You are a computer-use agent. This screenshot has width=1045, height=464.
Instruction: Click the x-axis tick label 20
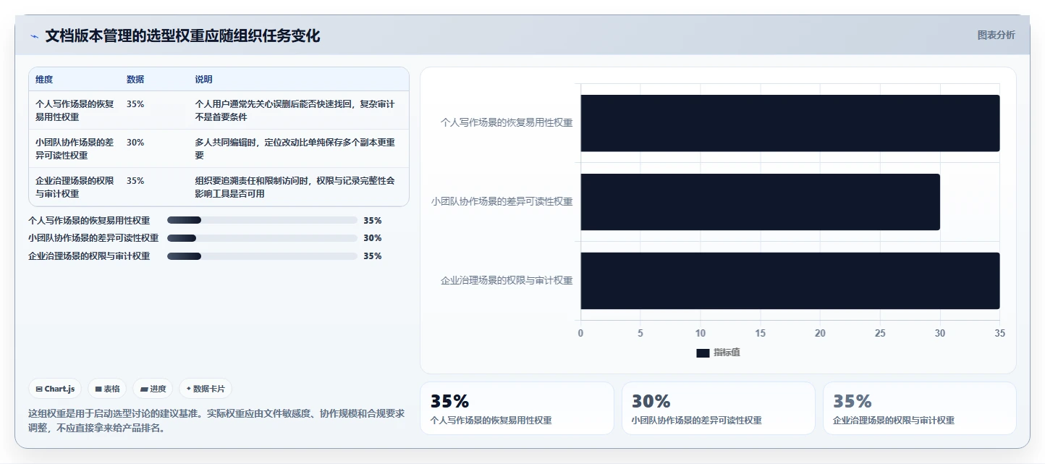click(x=820, y=333)
